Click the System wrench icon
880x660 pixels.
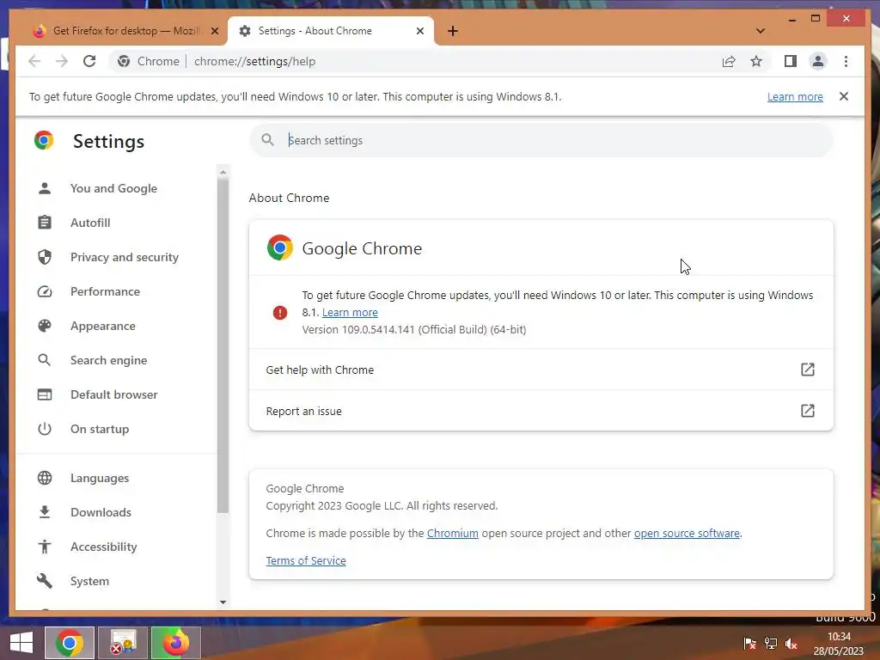(45, 581)
